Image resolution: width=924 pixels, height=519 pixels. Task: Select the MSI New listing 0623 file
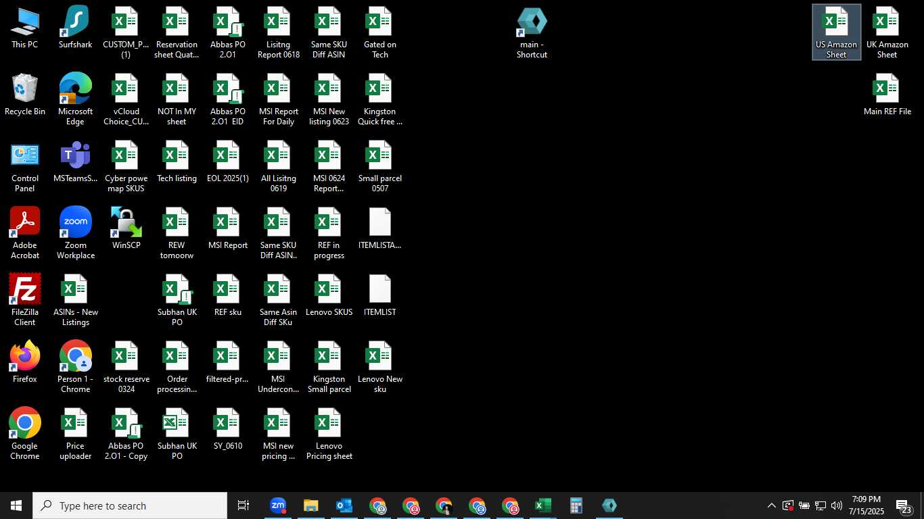click(329, 100)
